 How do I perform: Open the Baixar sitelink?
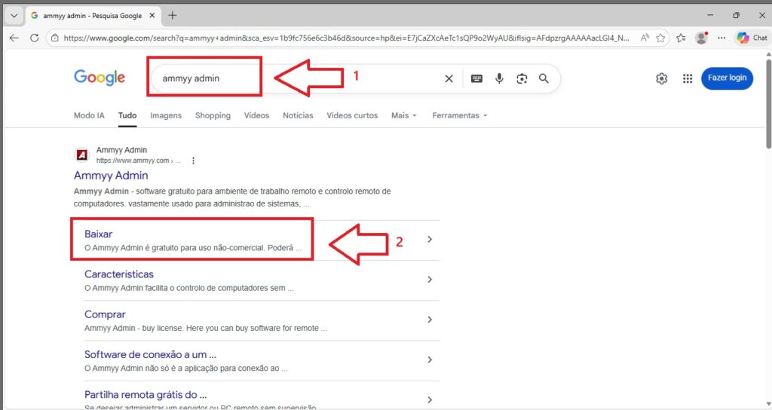click(x=99, y=234)
